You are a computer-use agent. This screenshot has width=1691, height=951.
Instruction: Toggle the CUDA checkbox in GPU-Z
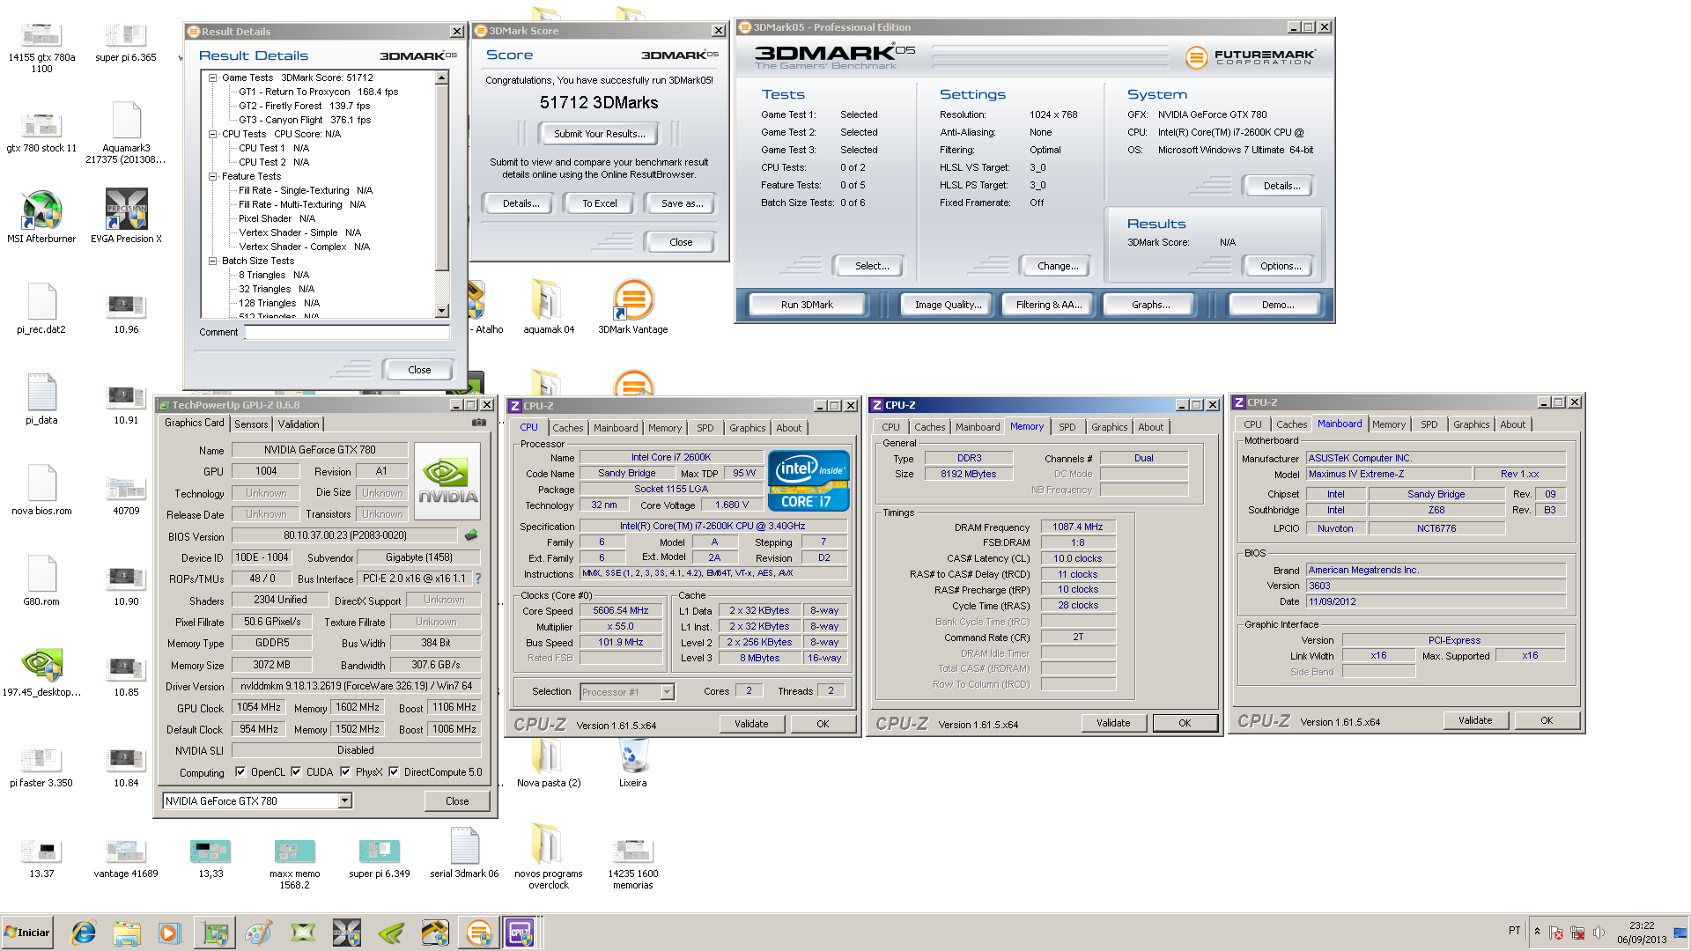[296, 772]
